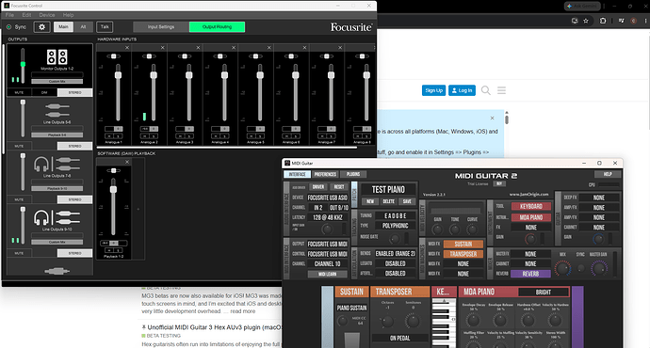
Task: Open the browser extensions puzzle icon
Action: point(603,21)
